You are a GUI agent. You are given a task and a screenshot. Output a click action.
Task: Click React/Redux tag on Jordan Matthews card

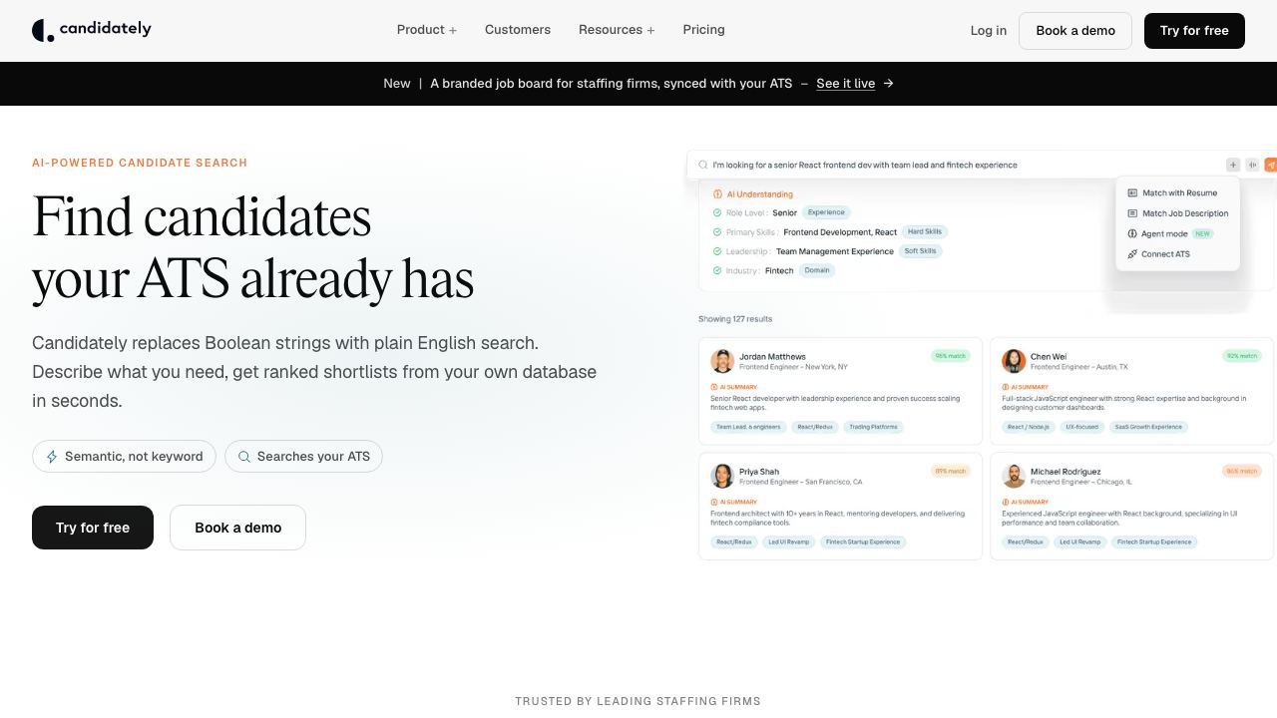(x=815, y=427)
